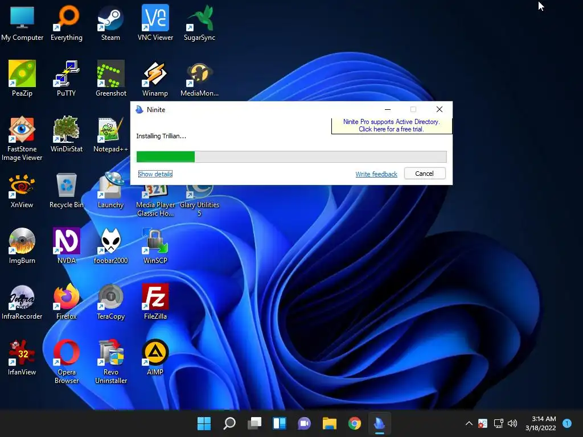The height and width of the screenshot is (437, 583).
Task: Open File Explorer from the taskbar
Action: pyautogui.click(x=330, y=423)
